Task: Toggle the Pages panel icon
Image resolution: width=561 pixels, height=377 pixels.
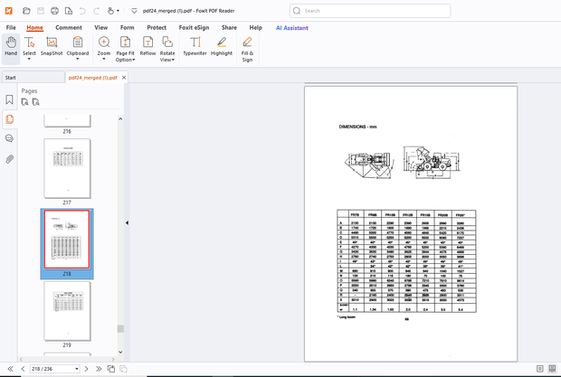Action: coord(9,119)
